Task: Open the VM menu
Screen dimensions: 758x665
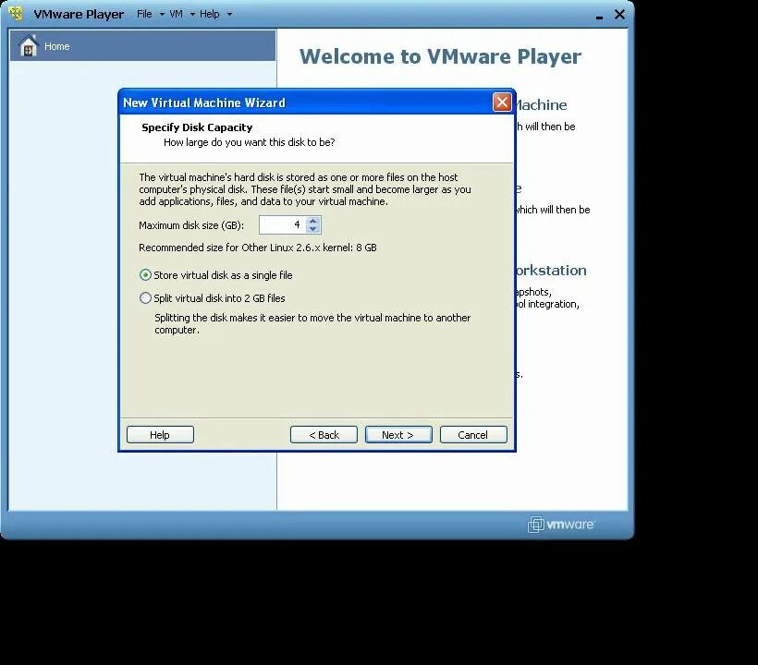Action: (x=176, y=14)
